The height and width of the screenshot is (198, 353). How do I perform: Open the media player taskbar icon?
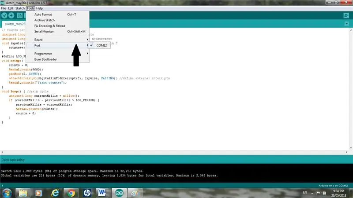pyautogui.click(x=39, y=193)
